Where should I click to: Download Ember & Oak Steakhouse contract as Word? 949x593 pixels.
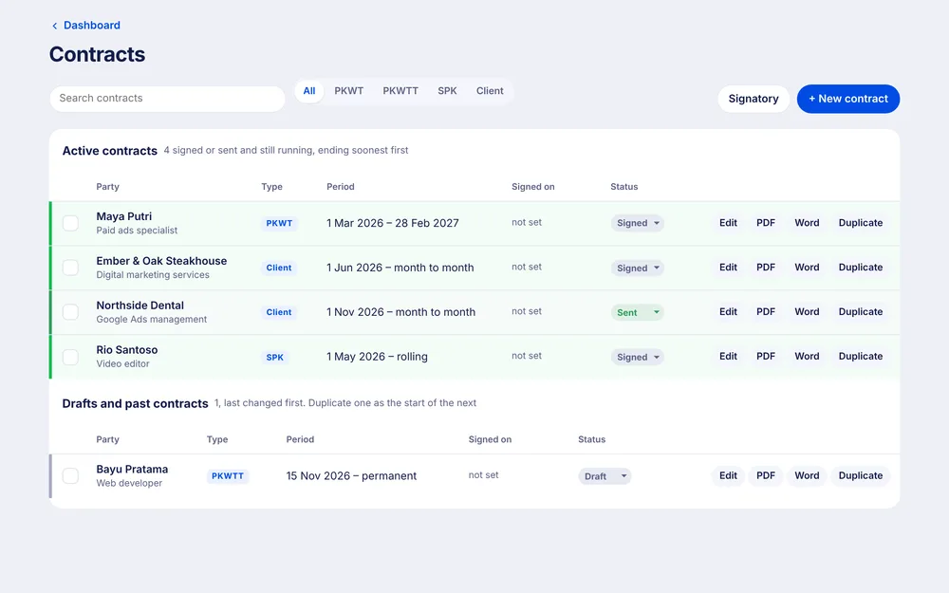807,268
